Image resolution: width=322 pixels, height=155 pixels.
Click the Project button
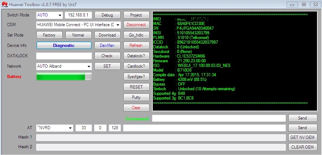[136, 15]
